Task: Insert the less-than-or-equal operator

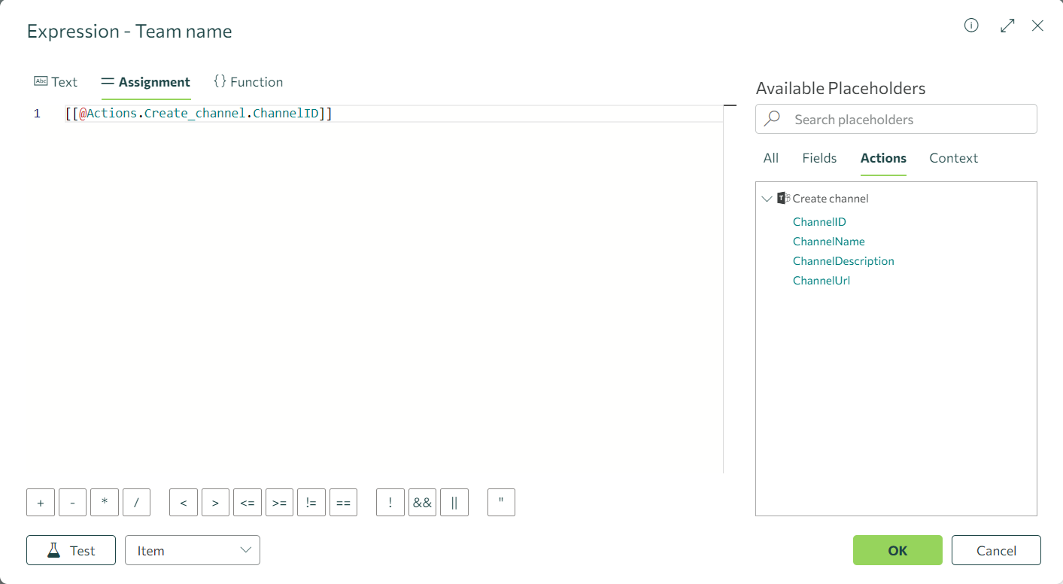Action: 248,503
